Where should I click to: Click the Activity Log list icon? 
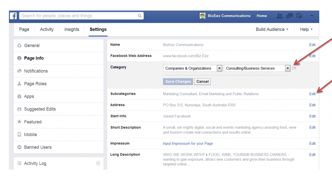coord(19,163)
